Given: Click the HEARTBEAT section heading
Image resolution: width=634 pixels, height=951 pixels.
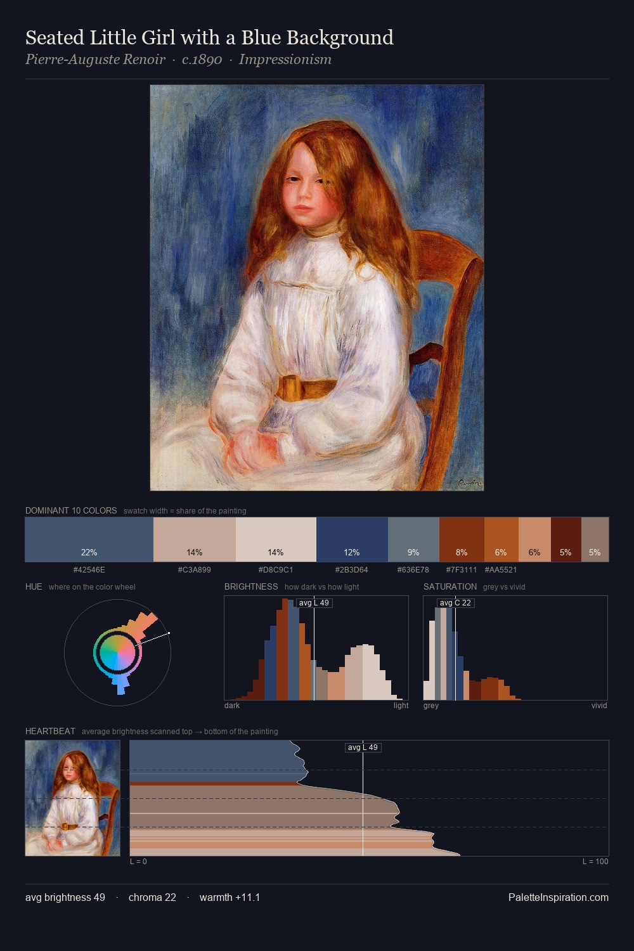Looking at the screenshot, I should [50, 731].
